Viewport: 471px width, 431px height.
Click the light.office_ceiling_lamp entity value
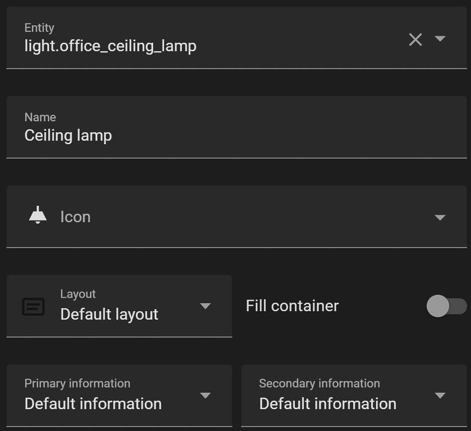110,47
